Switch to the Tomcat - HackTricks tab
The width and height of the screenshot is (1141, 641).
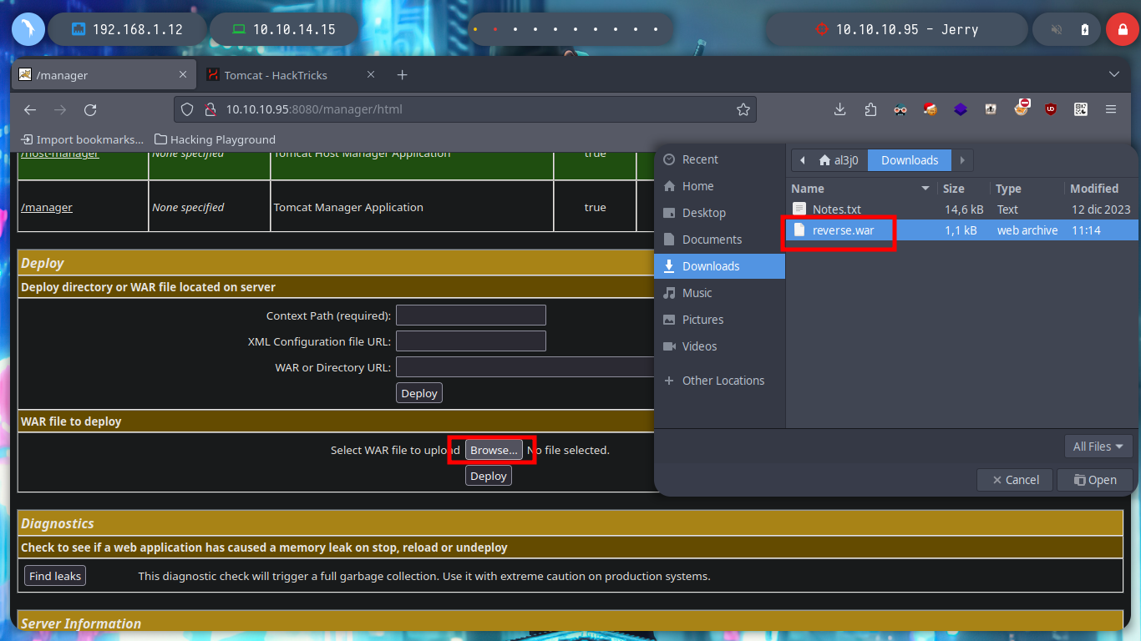click(291, 75)
